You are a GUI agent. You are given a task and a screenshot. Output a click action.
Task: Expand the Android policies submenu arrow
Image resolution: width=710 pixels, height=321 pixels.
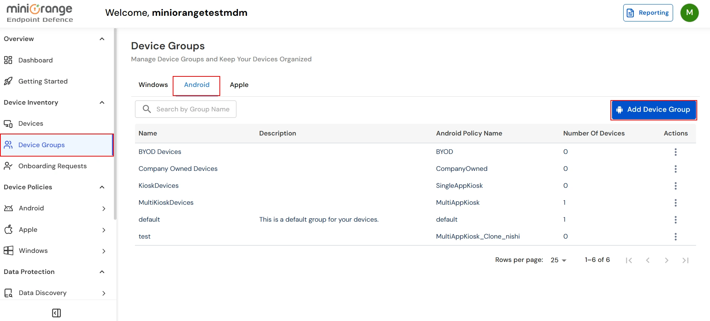pos(104,208)
